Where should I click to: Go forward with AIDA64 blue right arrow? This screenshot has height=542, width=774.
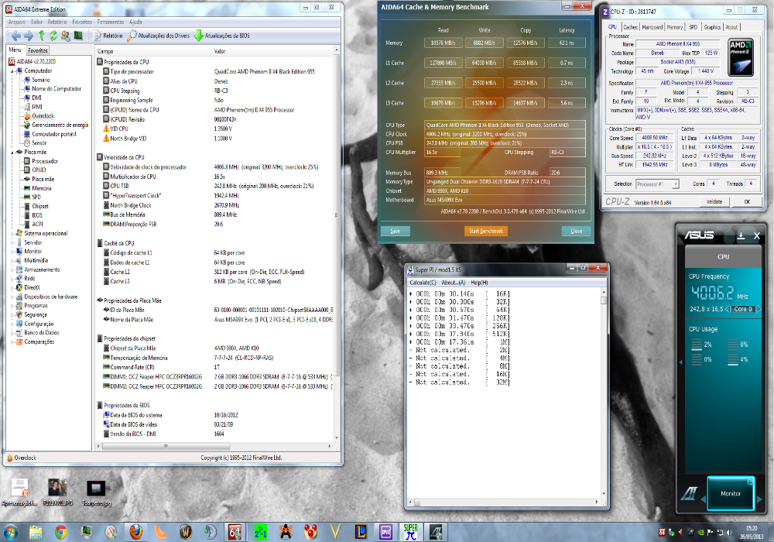(x=29, y=36)
